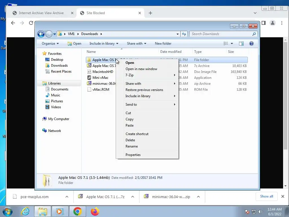
Task: Go forward in Explorer window
Action: tap(49, 34)
